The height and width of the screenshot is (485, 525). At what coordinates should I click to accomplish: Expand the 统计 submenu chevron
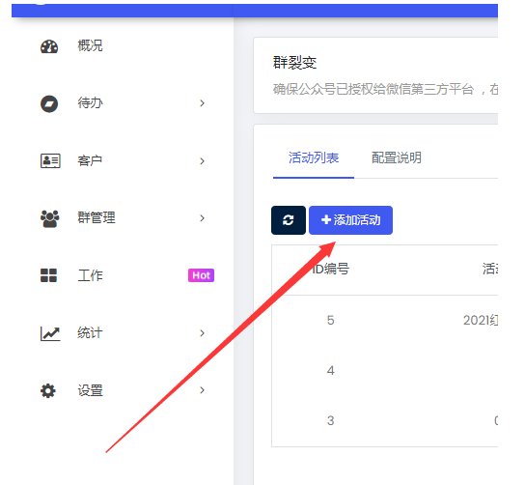pyautogui.click(x=202, y=333)
